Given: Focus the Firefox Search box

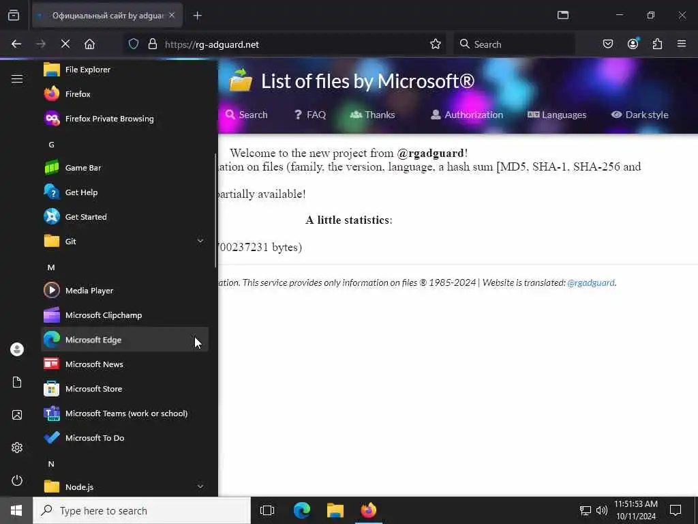Looking at the screenshot, I should [x=514, y=44].
